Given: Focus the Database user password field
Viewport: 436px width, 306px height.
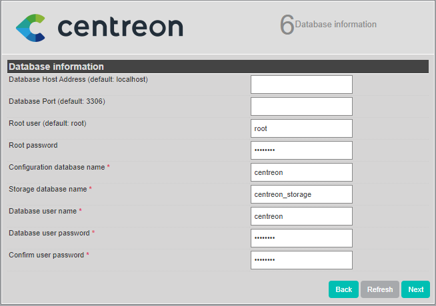Looking at the screenshot, I should [301, 238].
